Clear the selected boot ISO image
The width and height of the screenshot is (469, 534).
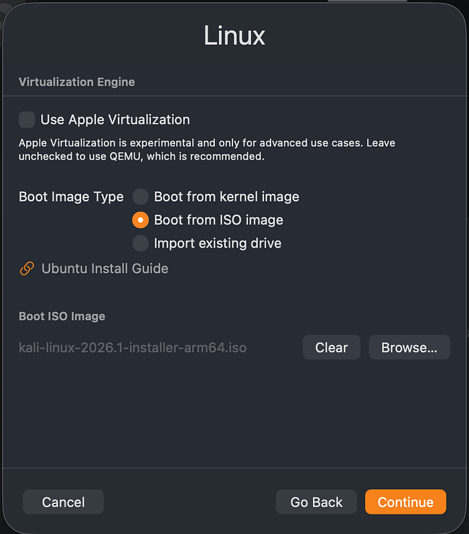coord(331,348)
